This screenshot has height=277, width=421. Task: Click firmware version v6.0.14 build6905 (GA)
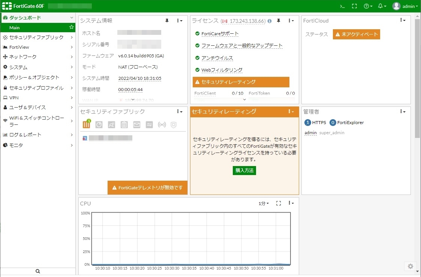click(x=141, y=56)
